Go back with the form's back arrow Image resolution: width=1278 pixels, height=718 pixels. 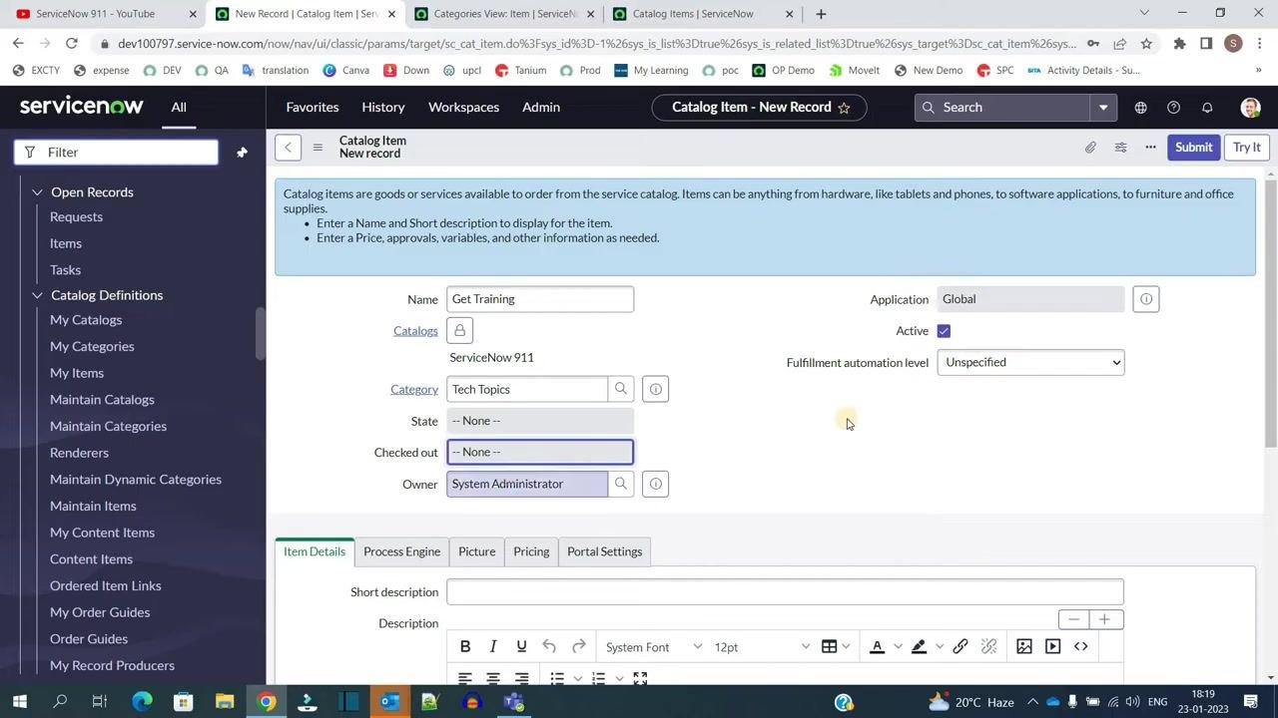288,148
